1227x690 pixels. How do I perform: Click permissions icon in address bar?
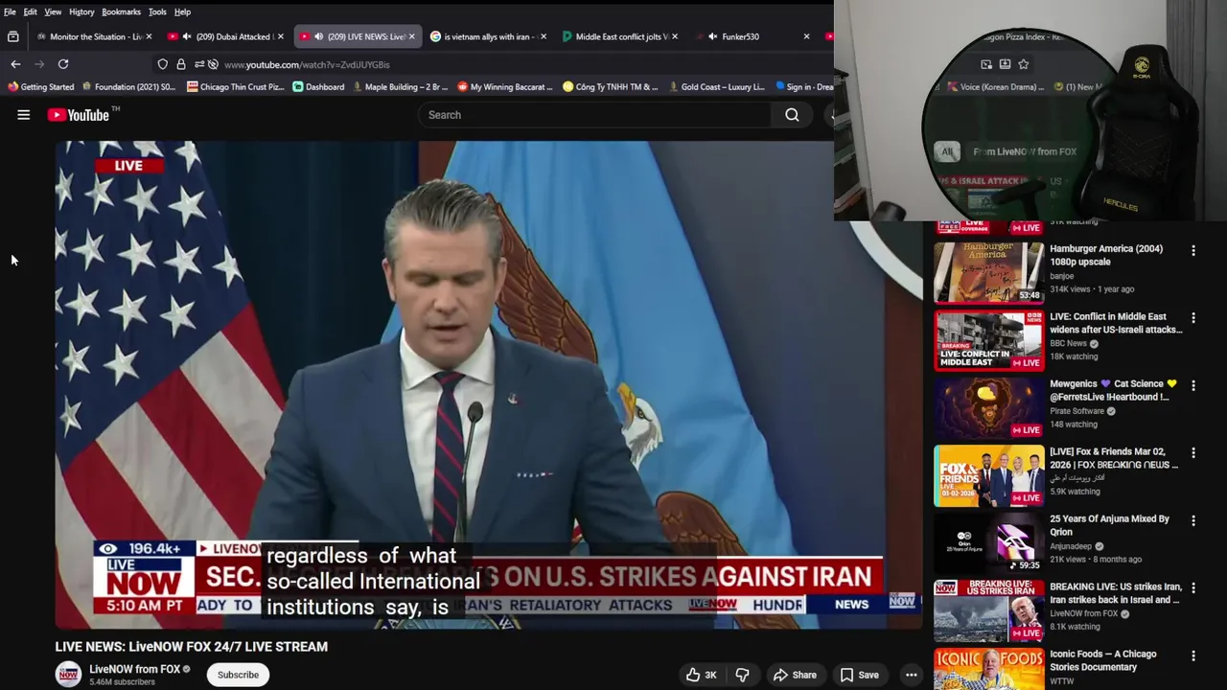tap(201, 64)
